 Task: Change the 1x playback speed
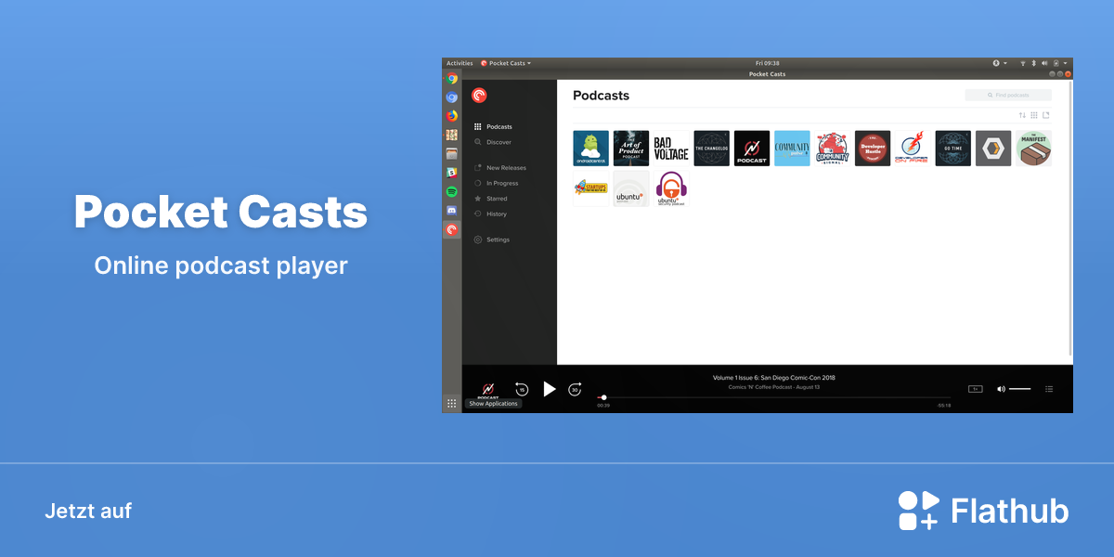[976, 389]
